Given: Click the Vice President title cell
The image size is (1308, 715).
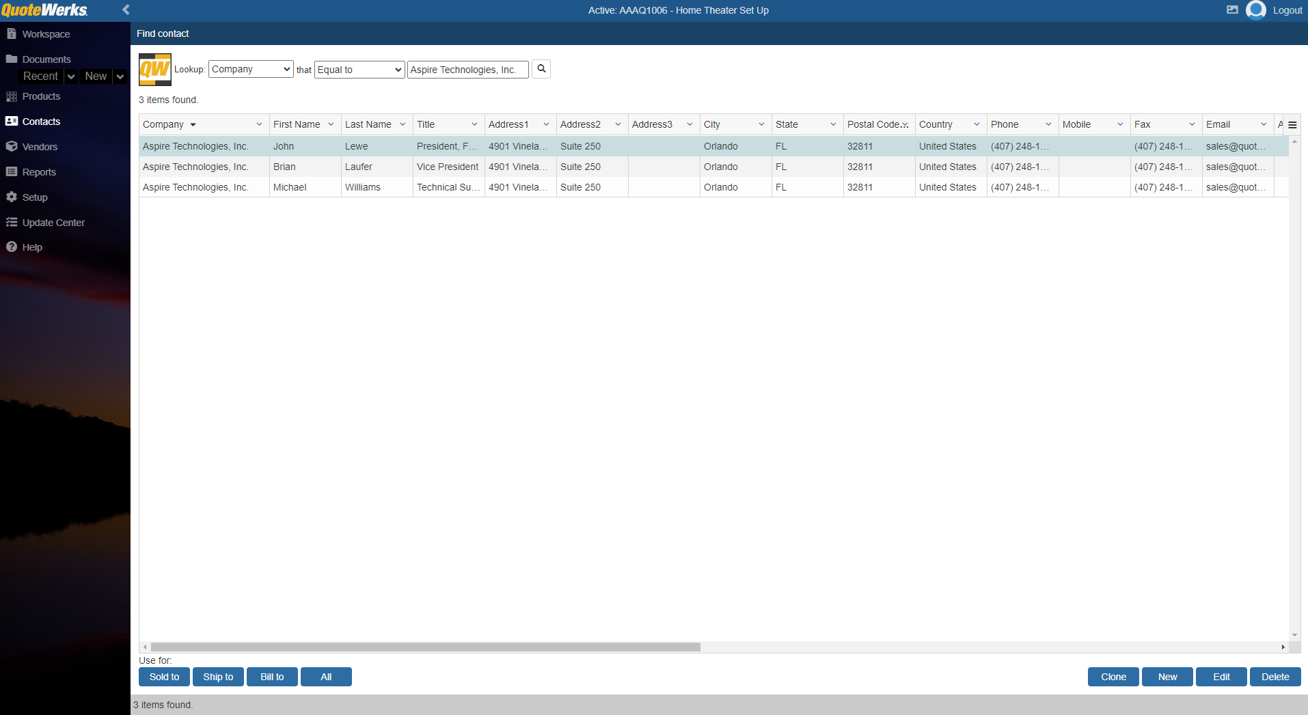Looking at the screenshot, I should pos(448,167).
